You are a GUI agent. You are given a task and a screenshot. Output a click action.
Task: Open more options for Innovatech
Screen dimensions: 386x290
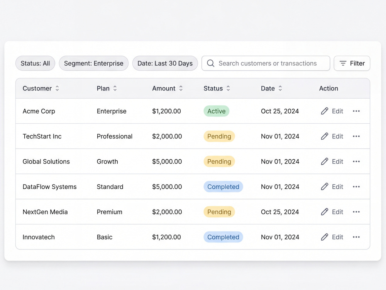[x=356, y=237]
